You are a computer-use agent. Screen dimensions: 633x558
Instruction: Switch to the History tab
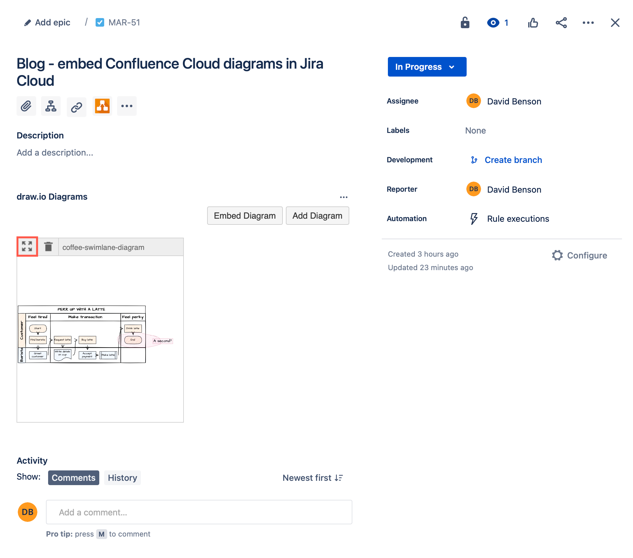pyautogui.click(x=122, y=477)
